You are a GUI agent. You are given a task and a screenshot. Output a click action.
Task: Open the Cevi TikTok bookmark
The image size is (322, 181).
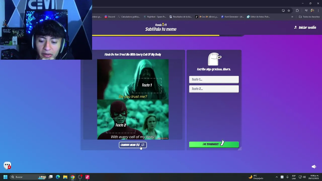[207, 17]
